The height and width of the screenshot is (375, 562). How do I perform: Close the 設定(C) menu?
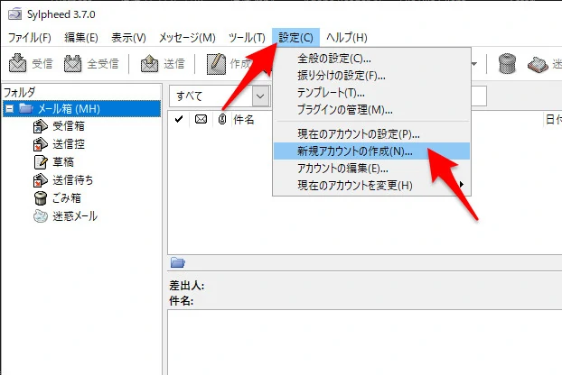click(295, 38)
